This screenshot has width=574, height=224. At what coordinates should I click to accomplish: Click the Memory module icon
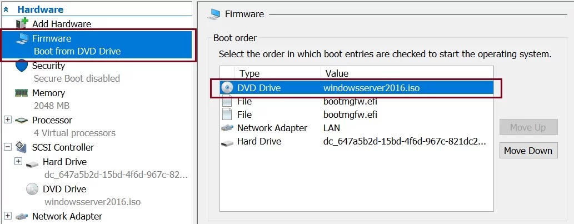[x=22, y=93]
